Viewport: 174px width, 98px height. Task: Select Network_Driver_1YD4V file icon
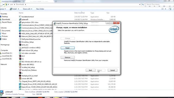point(20,31)
